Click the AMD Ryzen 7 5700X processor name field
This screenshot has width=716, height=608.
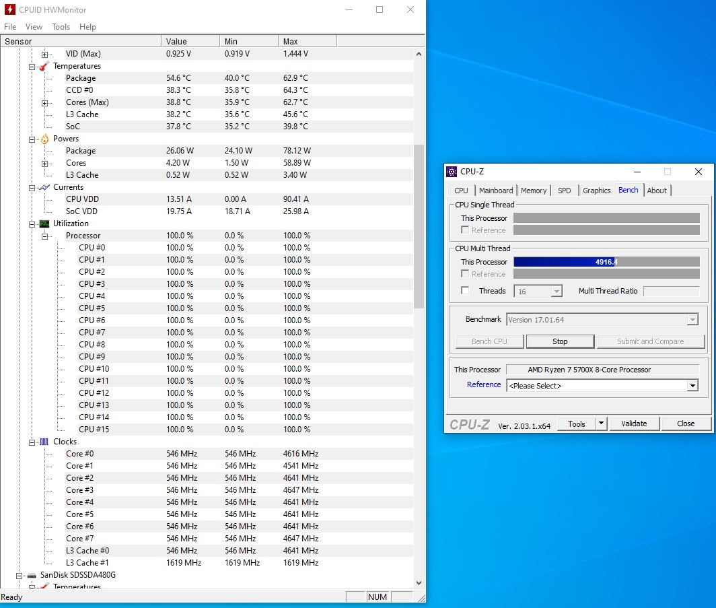click(x=603, y=370)
